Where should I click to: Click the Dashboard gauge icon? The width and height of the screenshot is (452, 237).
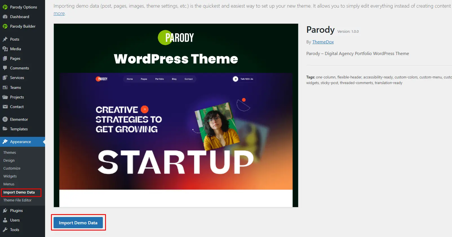[x=5, y=17]
